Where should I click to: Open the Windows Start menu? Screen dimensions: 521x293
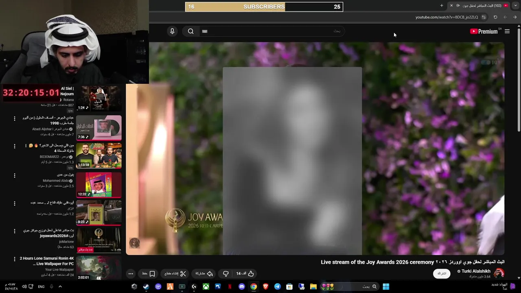386,286
